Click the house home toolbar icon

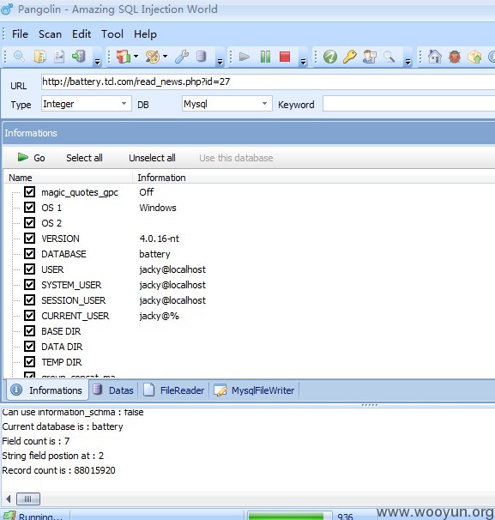point(435,57)
